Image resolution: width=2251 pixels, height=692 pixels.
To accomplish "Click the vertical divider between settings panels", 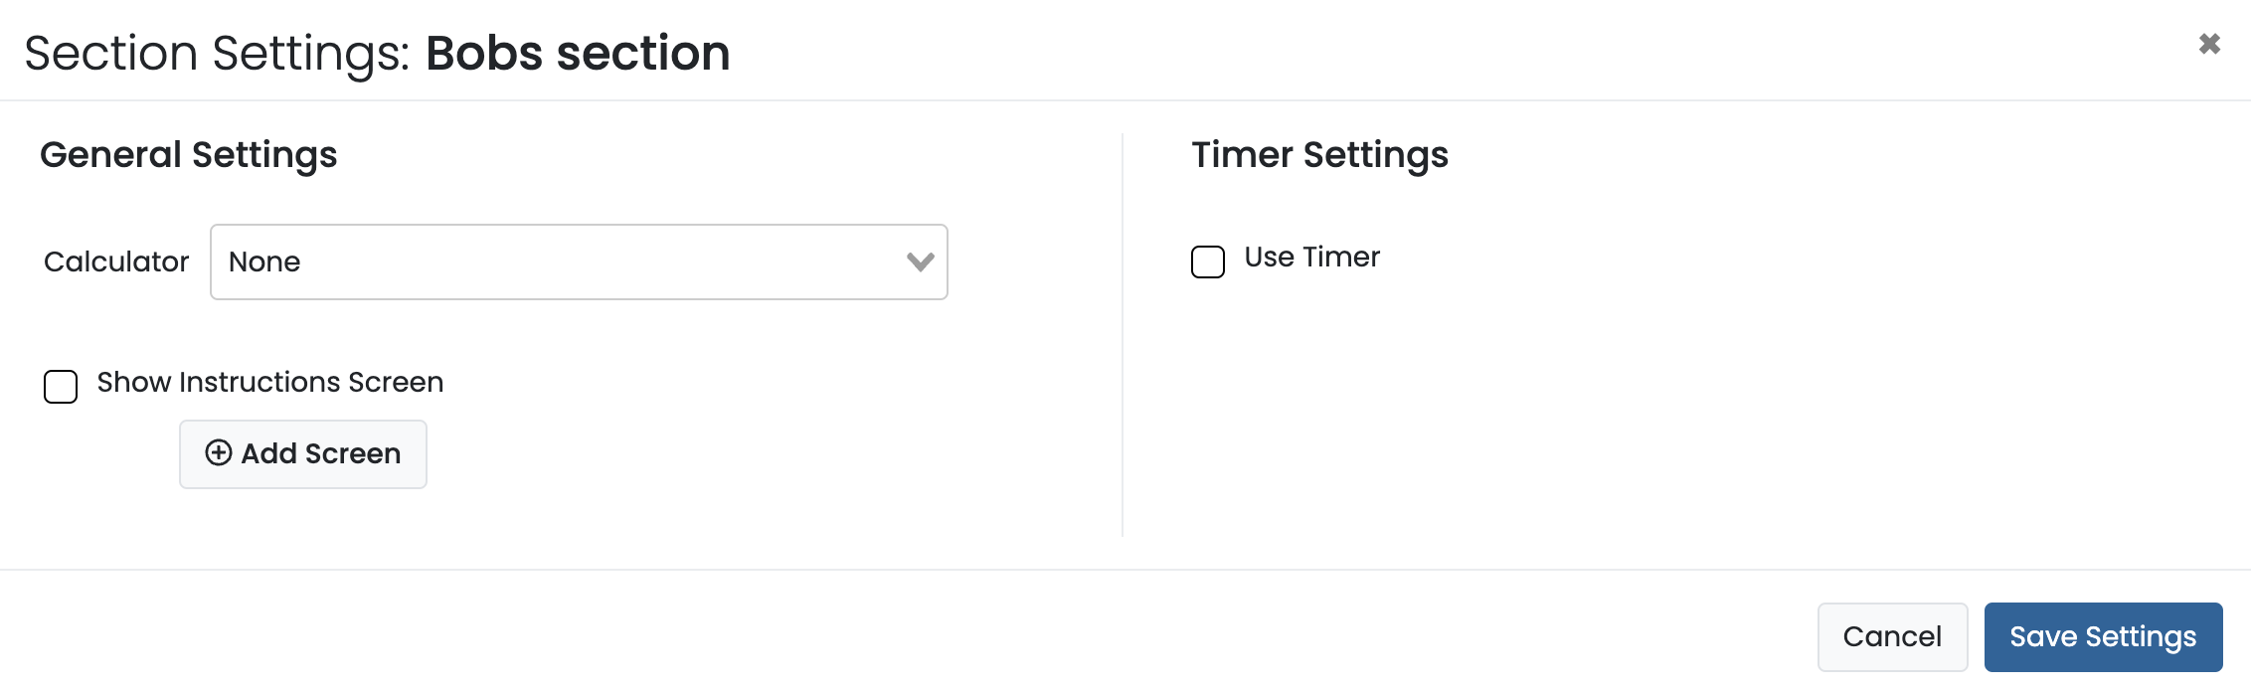I will click(1123, 338).
